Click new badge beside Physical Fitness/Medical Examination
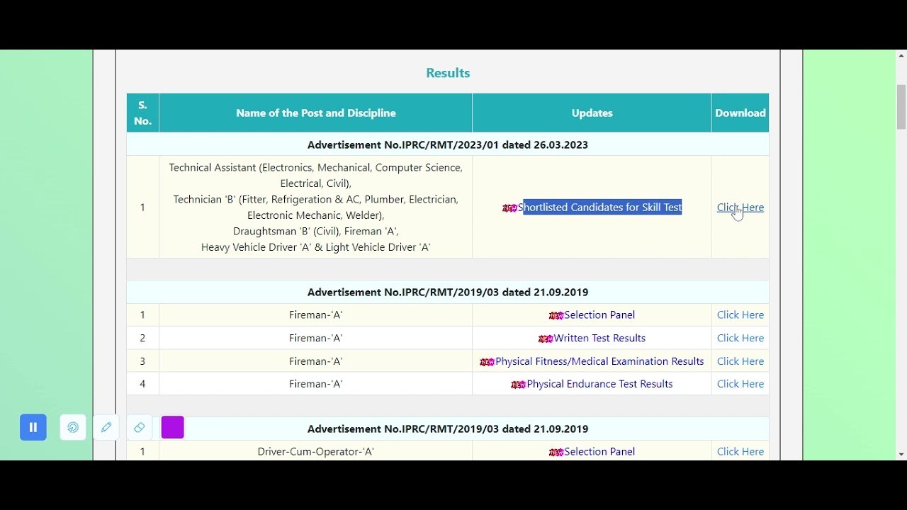Viewport: 907px width, 510px height. tap(487, 362)
